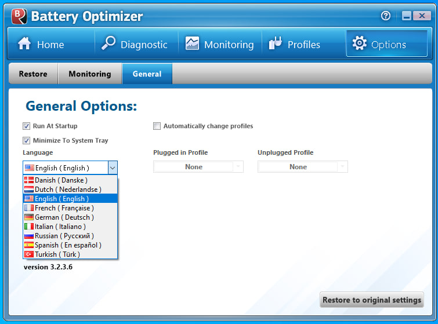Toggle Minimize To System Tray checkbox

(26, 140)
